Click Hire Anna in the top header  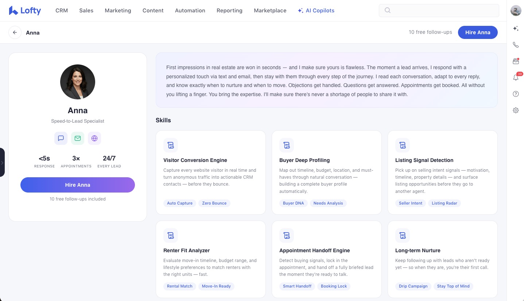[x=478, y=32]
